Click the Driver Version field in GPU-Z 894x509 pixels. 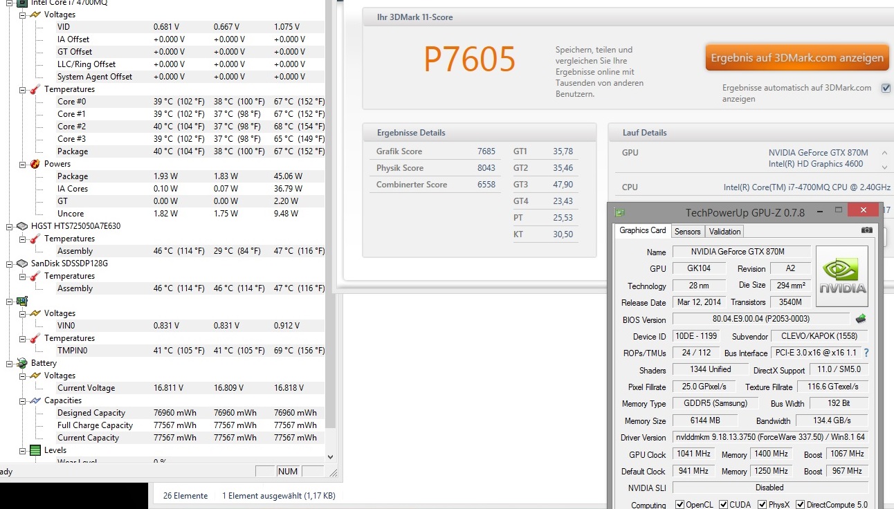pyautogui.click(x=769, y=438)
